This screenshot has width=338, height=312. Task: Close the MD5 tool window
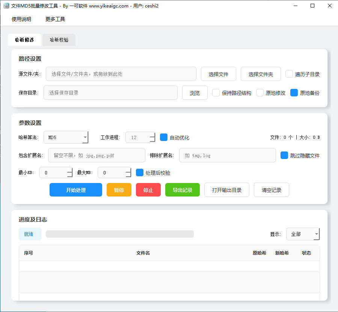tap(330, 6)
